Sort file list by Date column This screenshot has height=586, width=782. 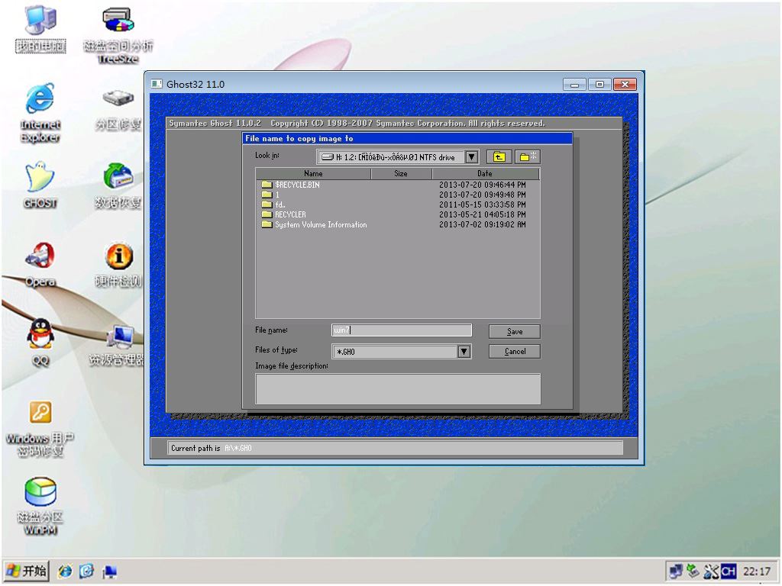point(485,173)
